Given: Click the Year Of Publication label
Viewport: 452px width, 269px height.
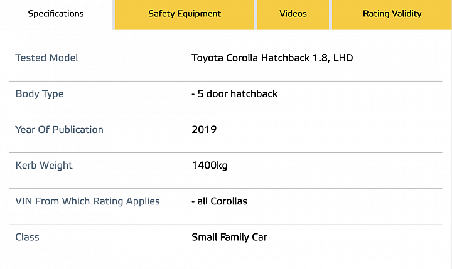Looking at the screenshot, I should pos(59,130).
